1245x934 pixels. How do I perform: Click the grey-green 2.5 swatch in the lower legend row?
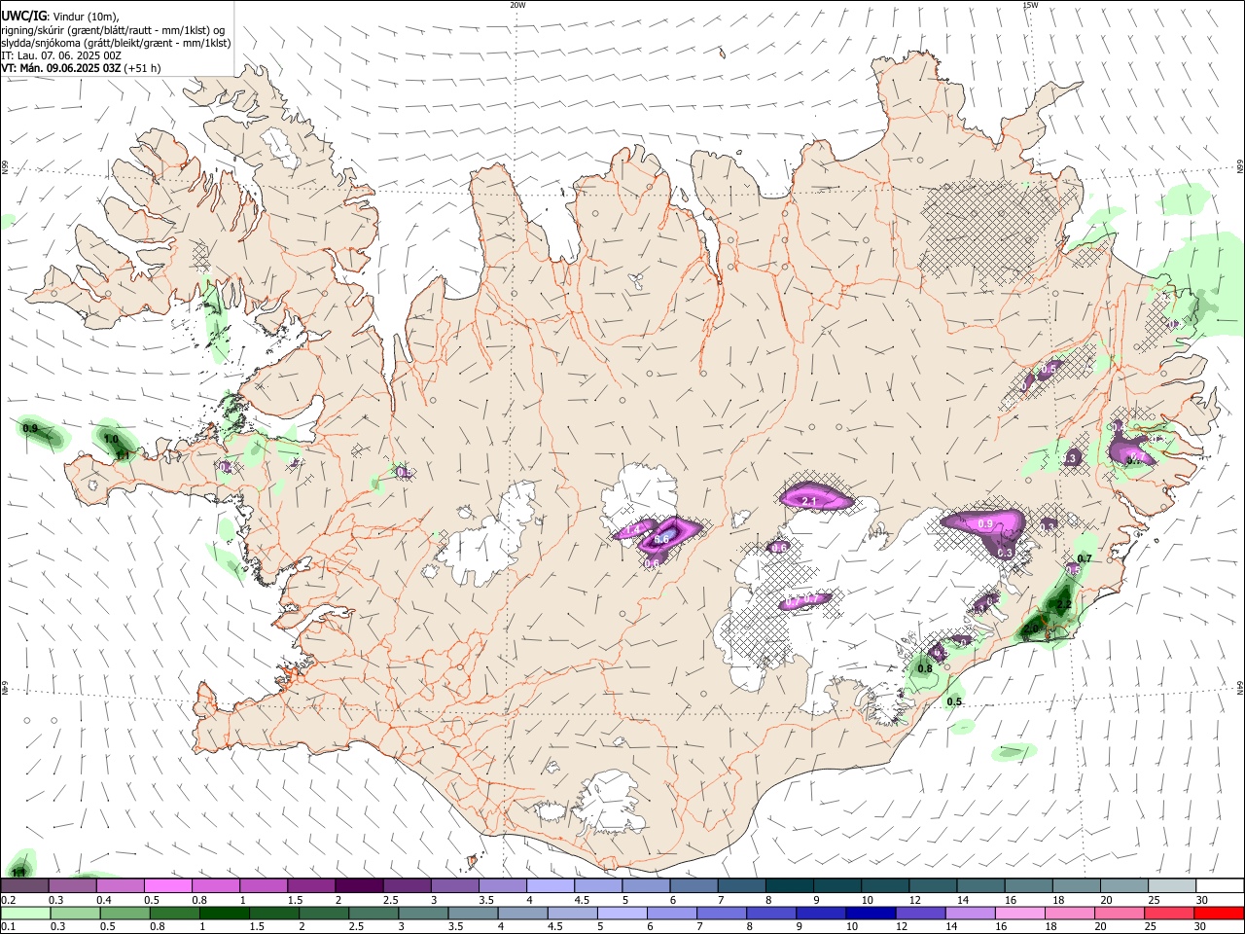point(373,913)
